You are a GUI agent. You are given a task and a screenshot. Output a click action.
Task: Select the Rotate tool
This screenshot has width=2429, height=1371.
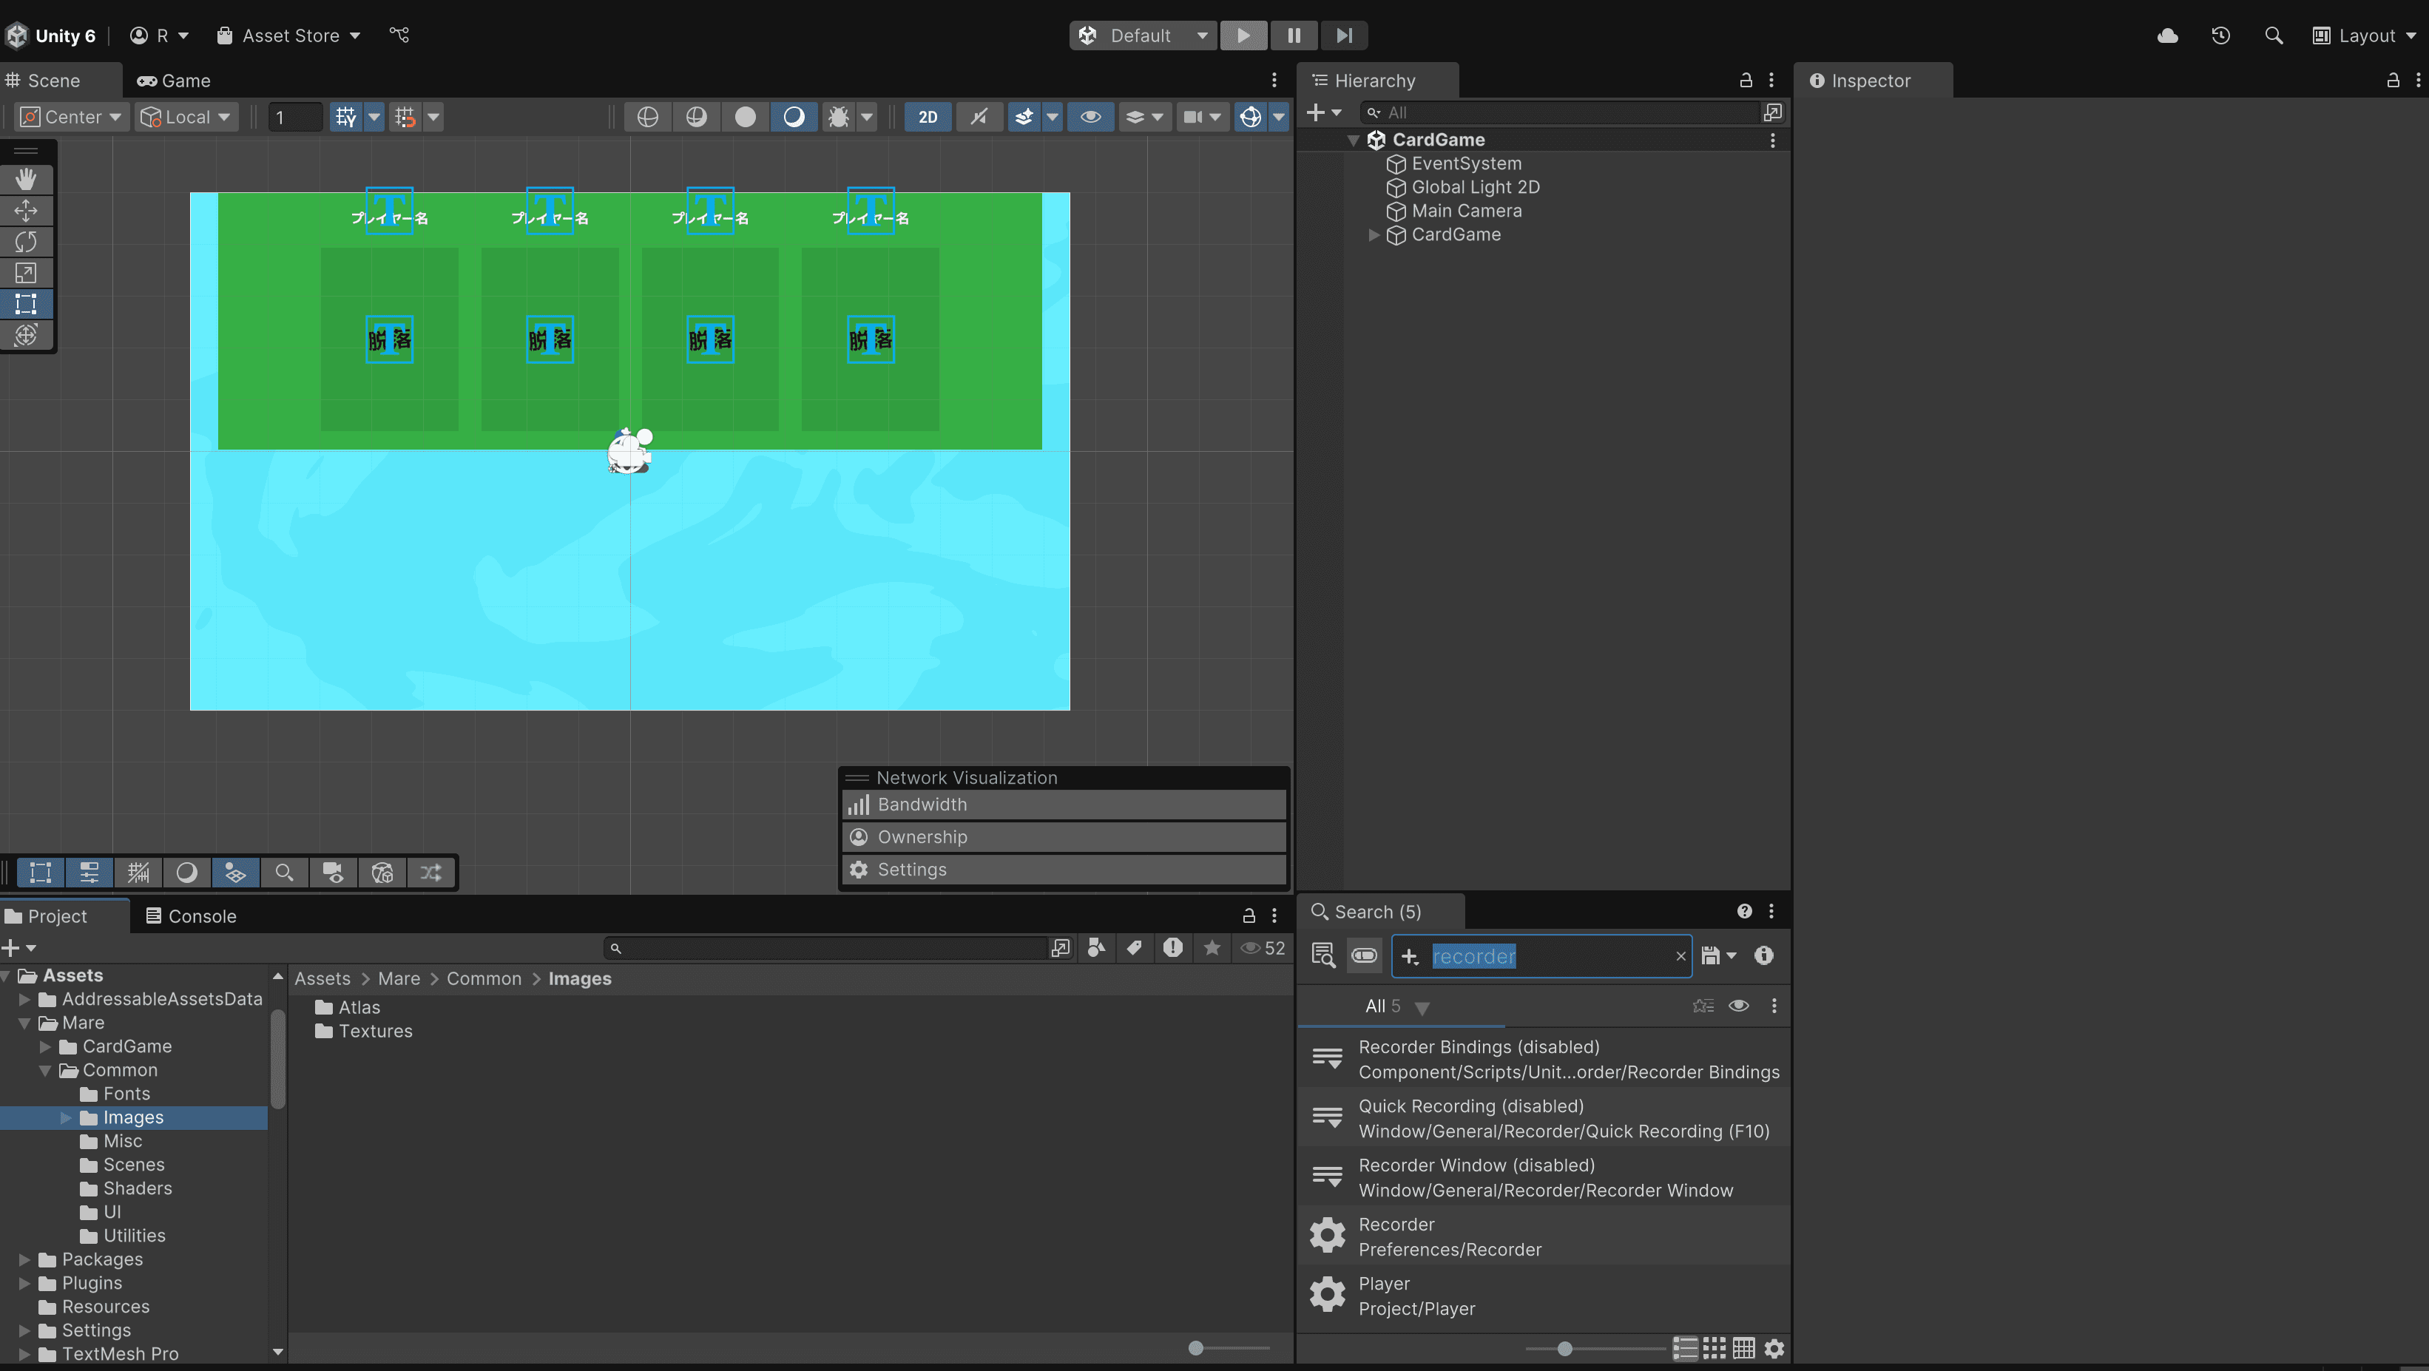(25, 241)
